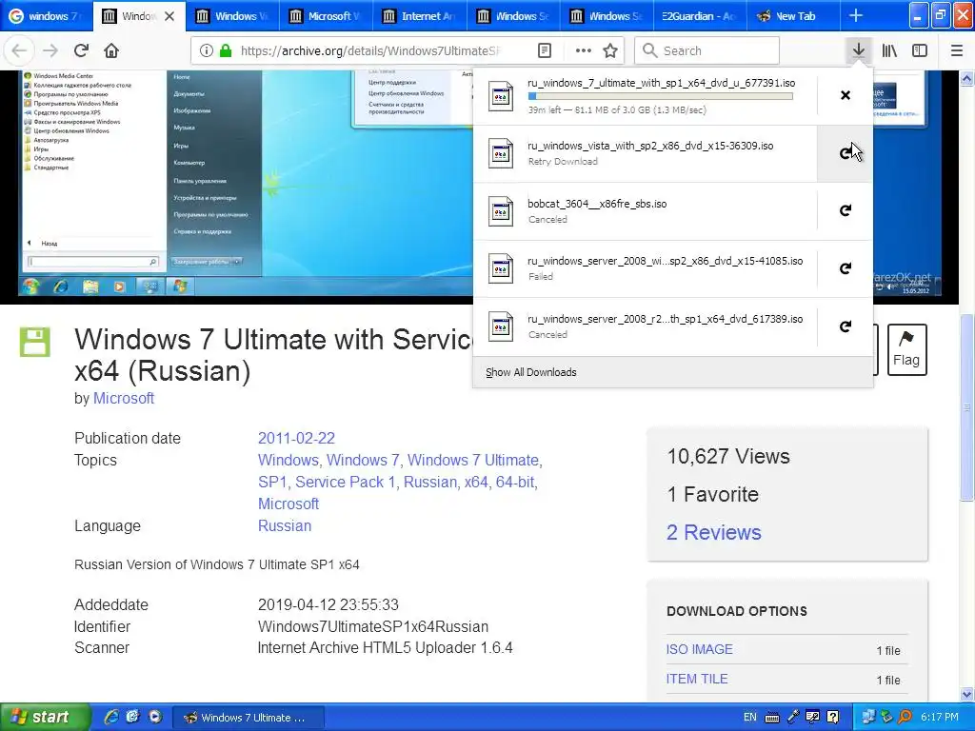Cancel the Windows 7 Ultimate iso download

(846, 95)
